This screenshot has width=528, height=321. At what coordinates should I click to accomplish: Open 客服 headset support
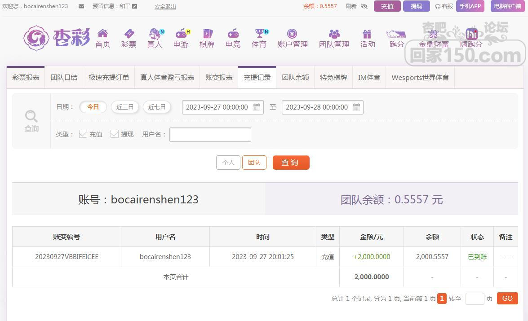[x=444, y=6]
